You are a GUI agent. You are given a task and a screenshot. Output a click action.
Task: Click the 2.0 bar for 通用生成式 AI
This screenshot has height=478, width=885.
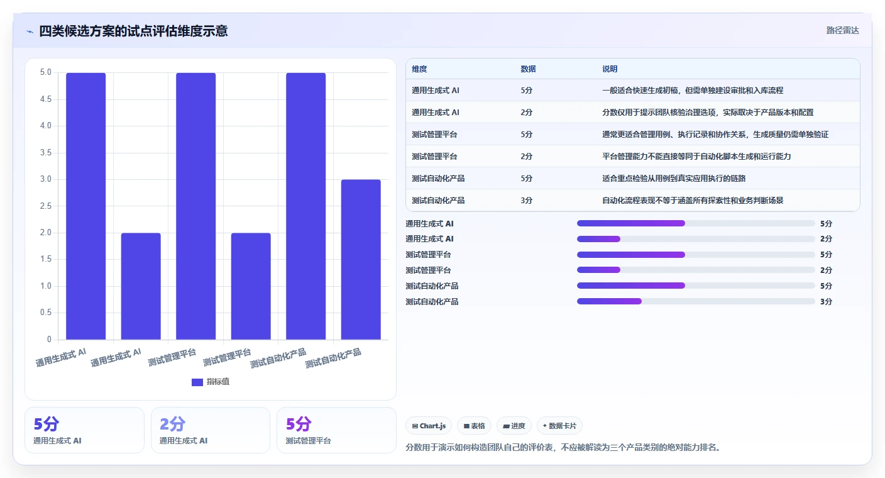[141, 286]
